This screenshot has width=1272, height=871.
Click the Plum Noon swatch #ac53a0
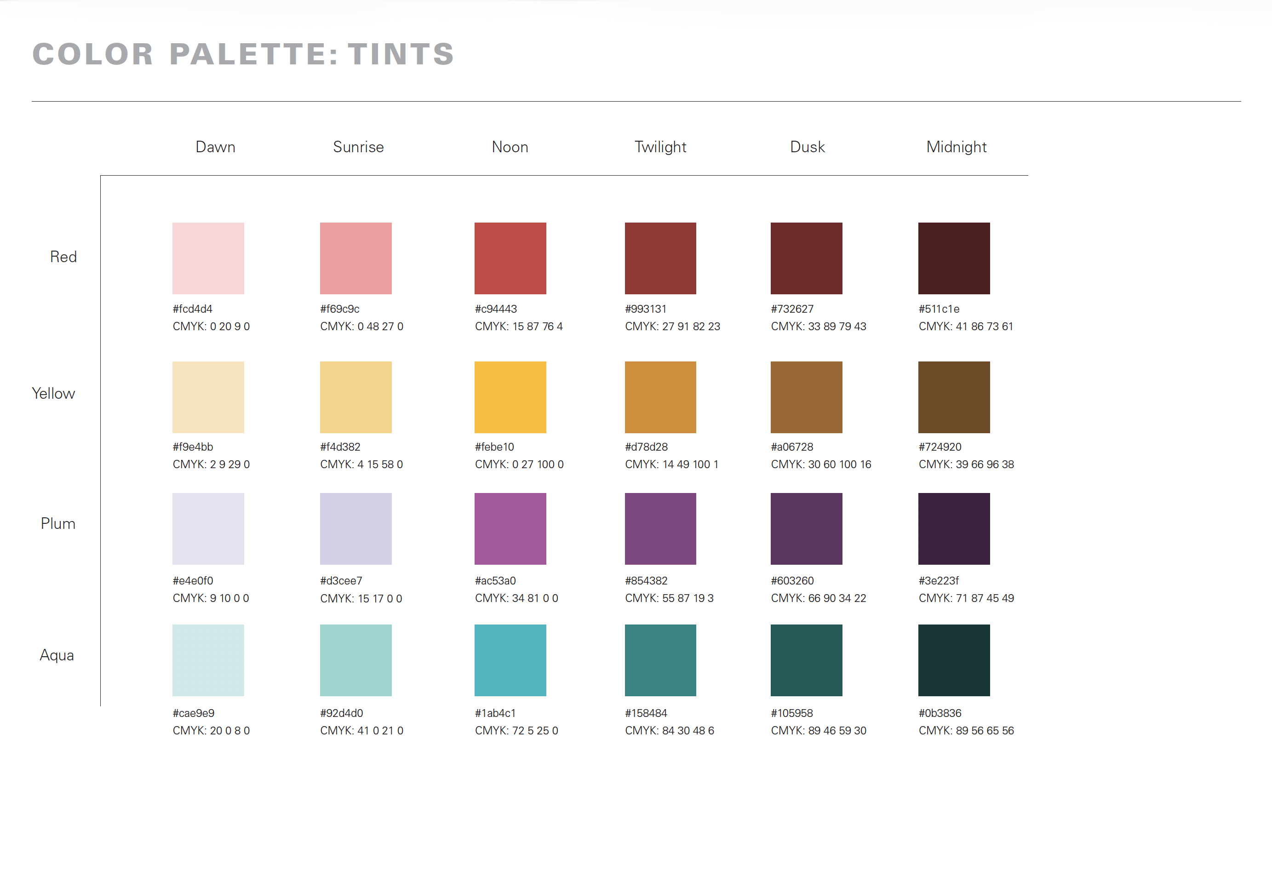click(510, 528)
